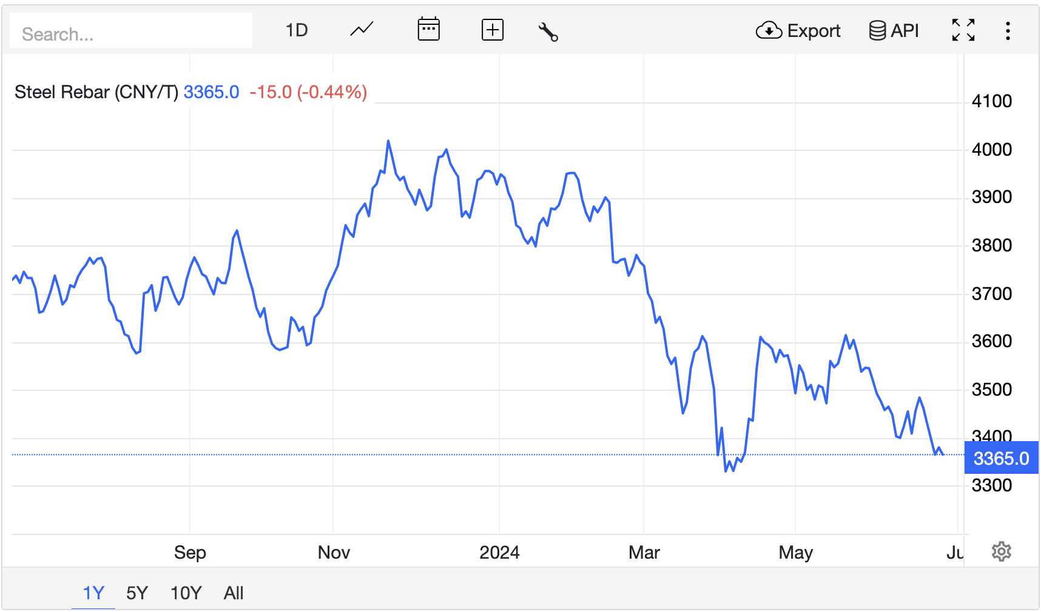Click the chart type line icon

coord(362,30)
